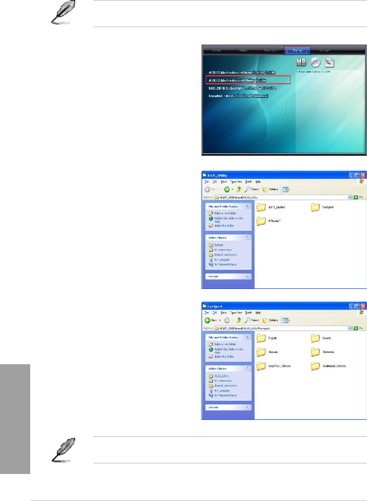Open the French folder
Screen dimensions: 367x501
click(x=321, y=338)
